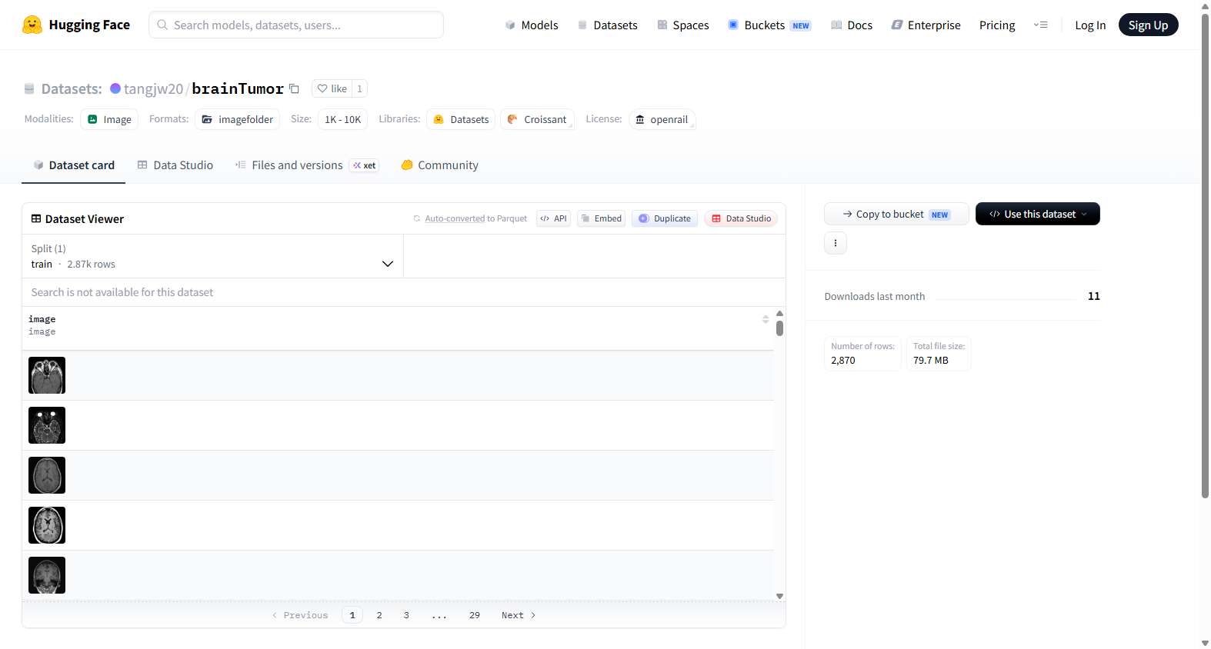Click the brainTumor dataset name link
Screen dimensions: 1211x649
[x=238, y=88]
